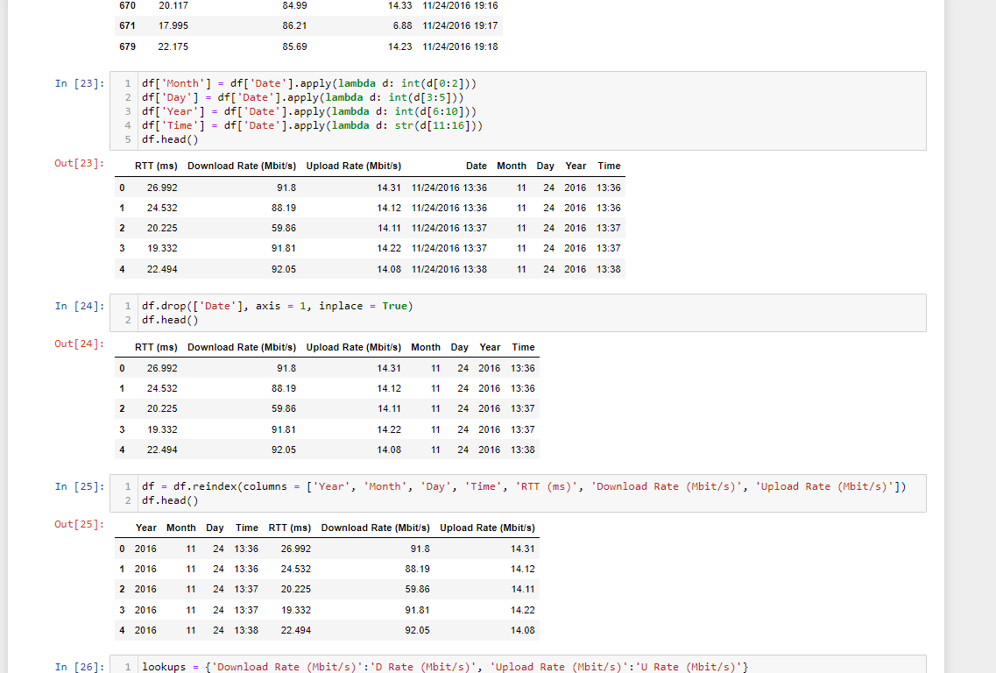
Task: Click the value 84.99 in row 670
Action: 294,5
